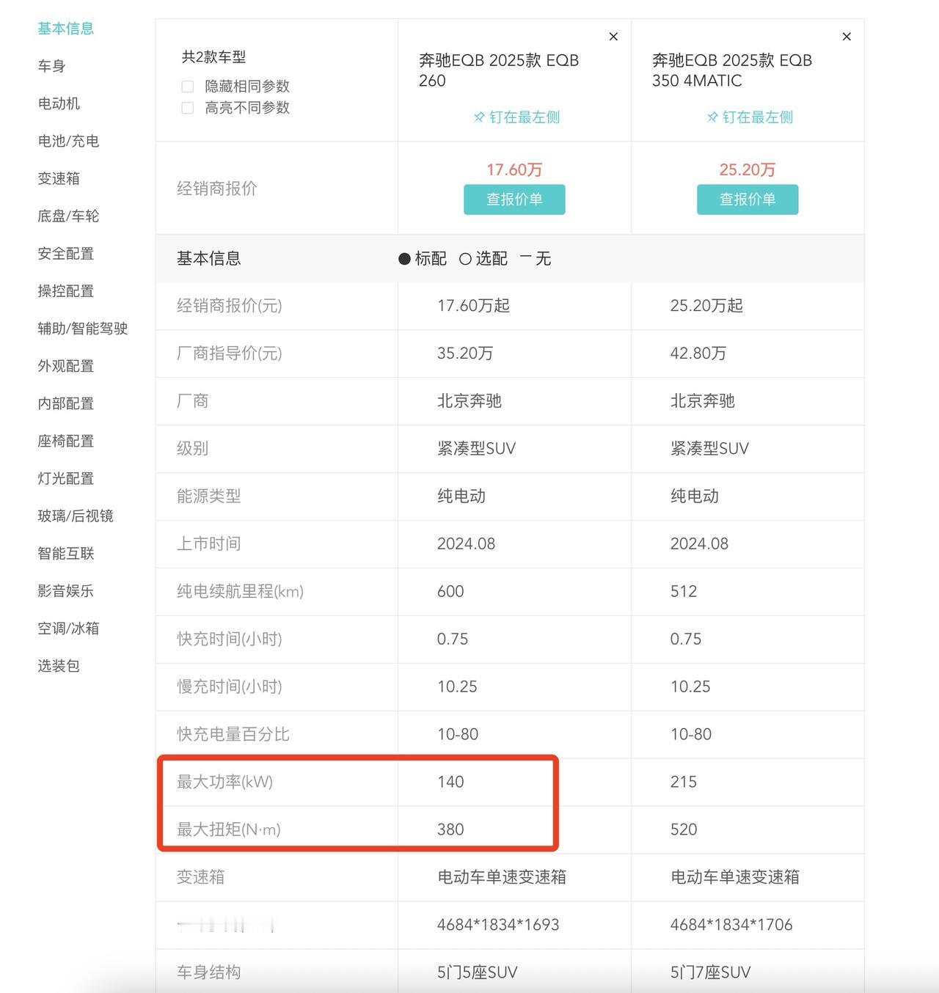Open 辅助/智能驾驶 sidebar section
This screenshot has width=939, height=993.
(x=83, y=328)
